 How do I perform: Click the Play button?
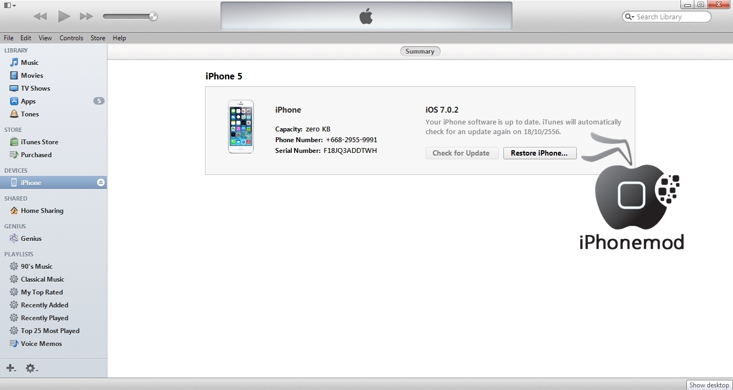click(64, 17)
